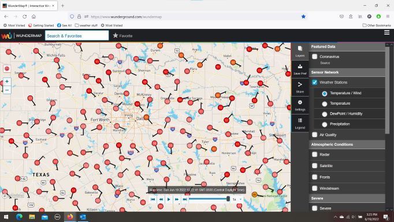
Task: Open the Other Bookmarks folder
Action: click(x=377, y=25)
